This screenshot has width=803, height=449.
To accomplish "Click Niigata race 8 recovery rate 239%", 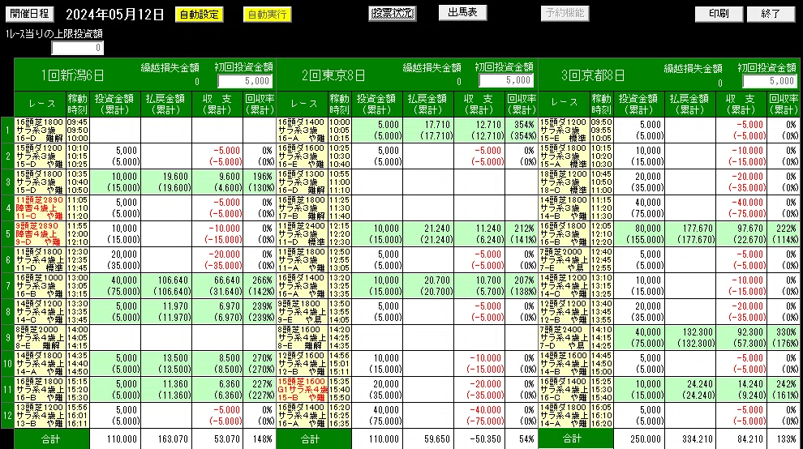I will tap(262, 306).
